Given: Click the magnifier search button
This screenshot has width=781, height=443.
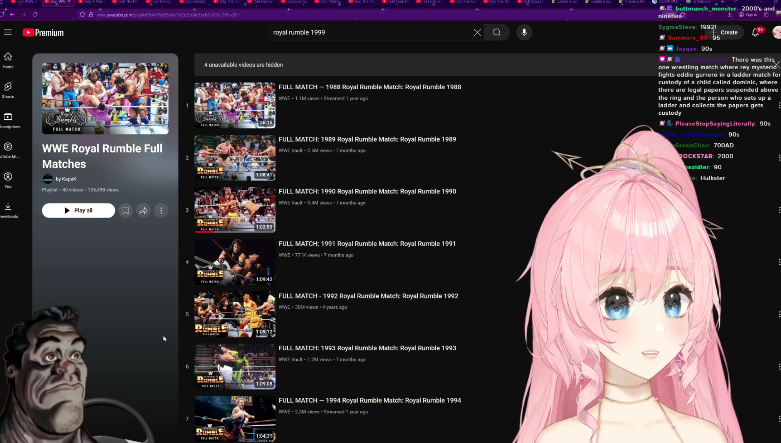Looking at the screenshot, I should [497, 32].
